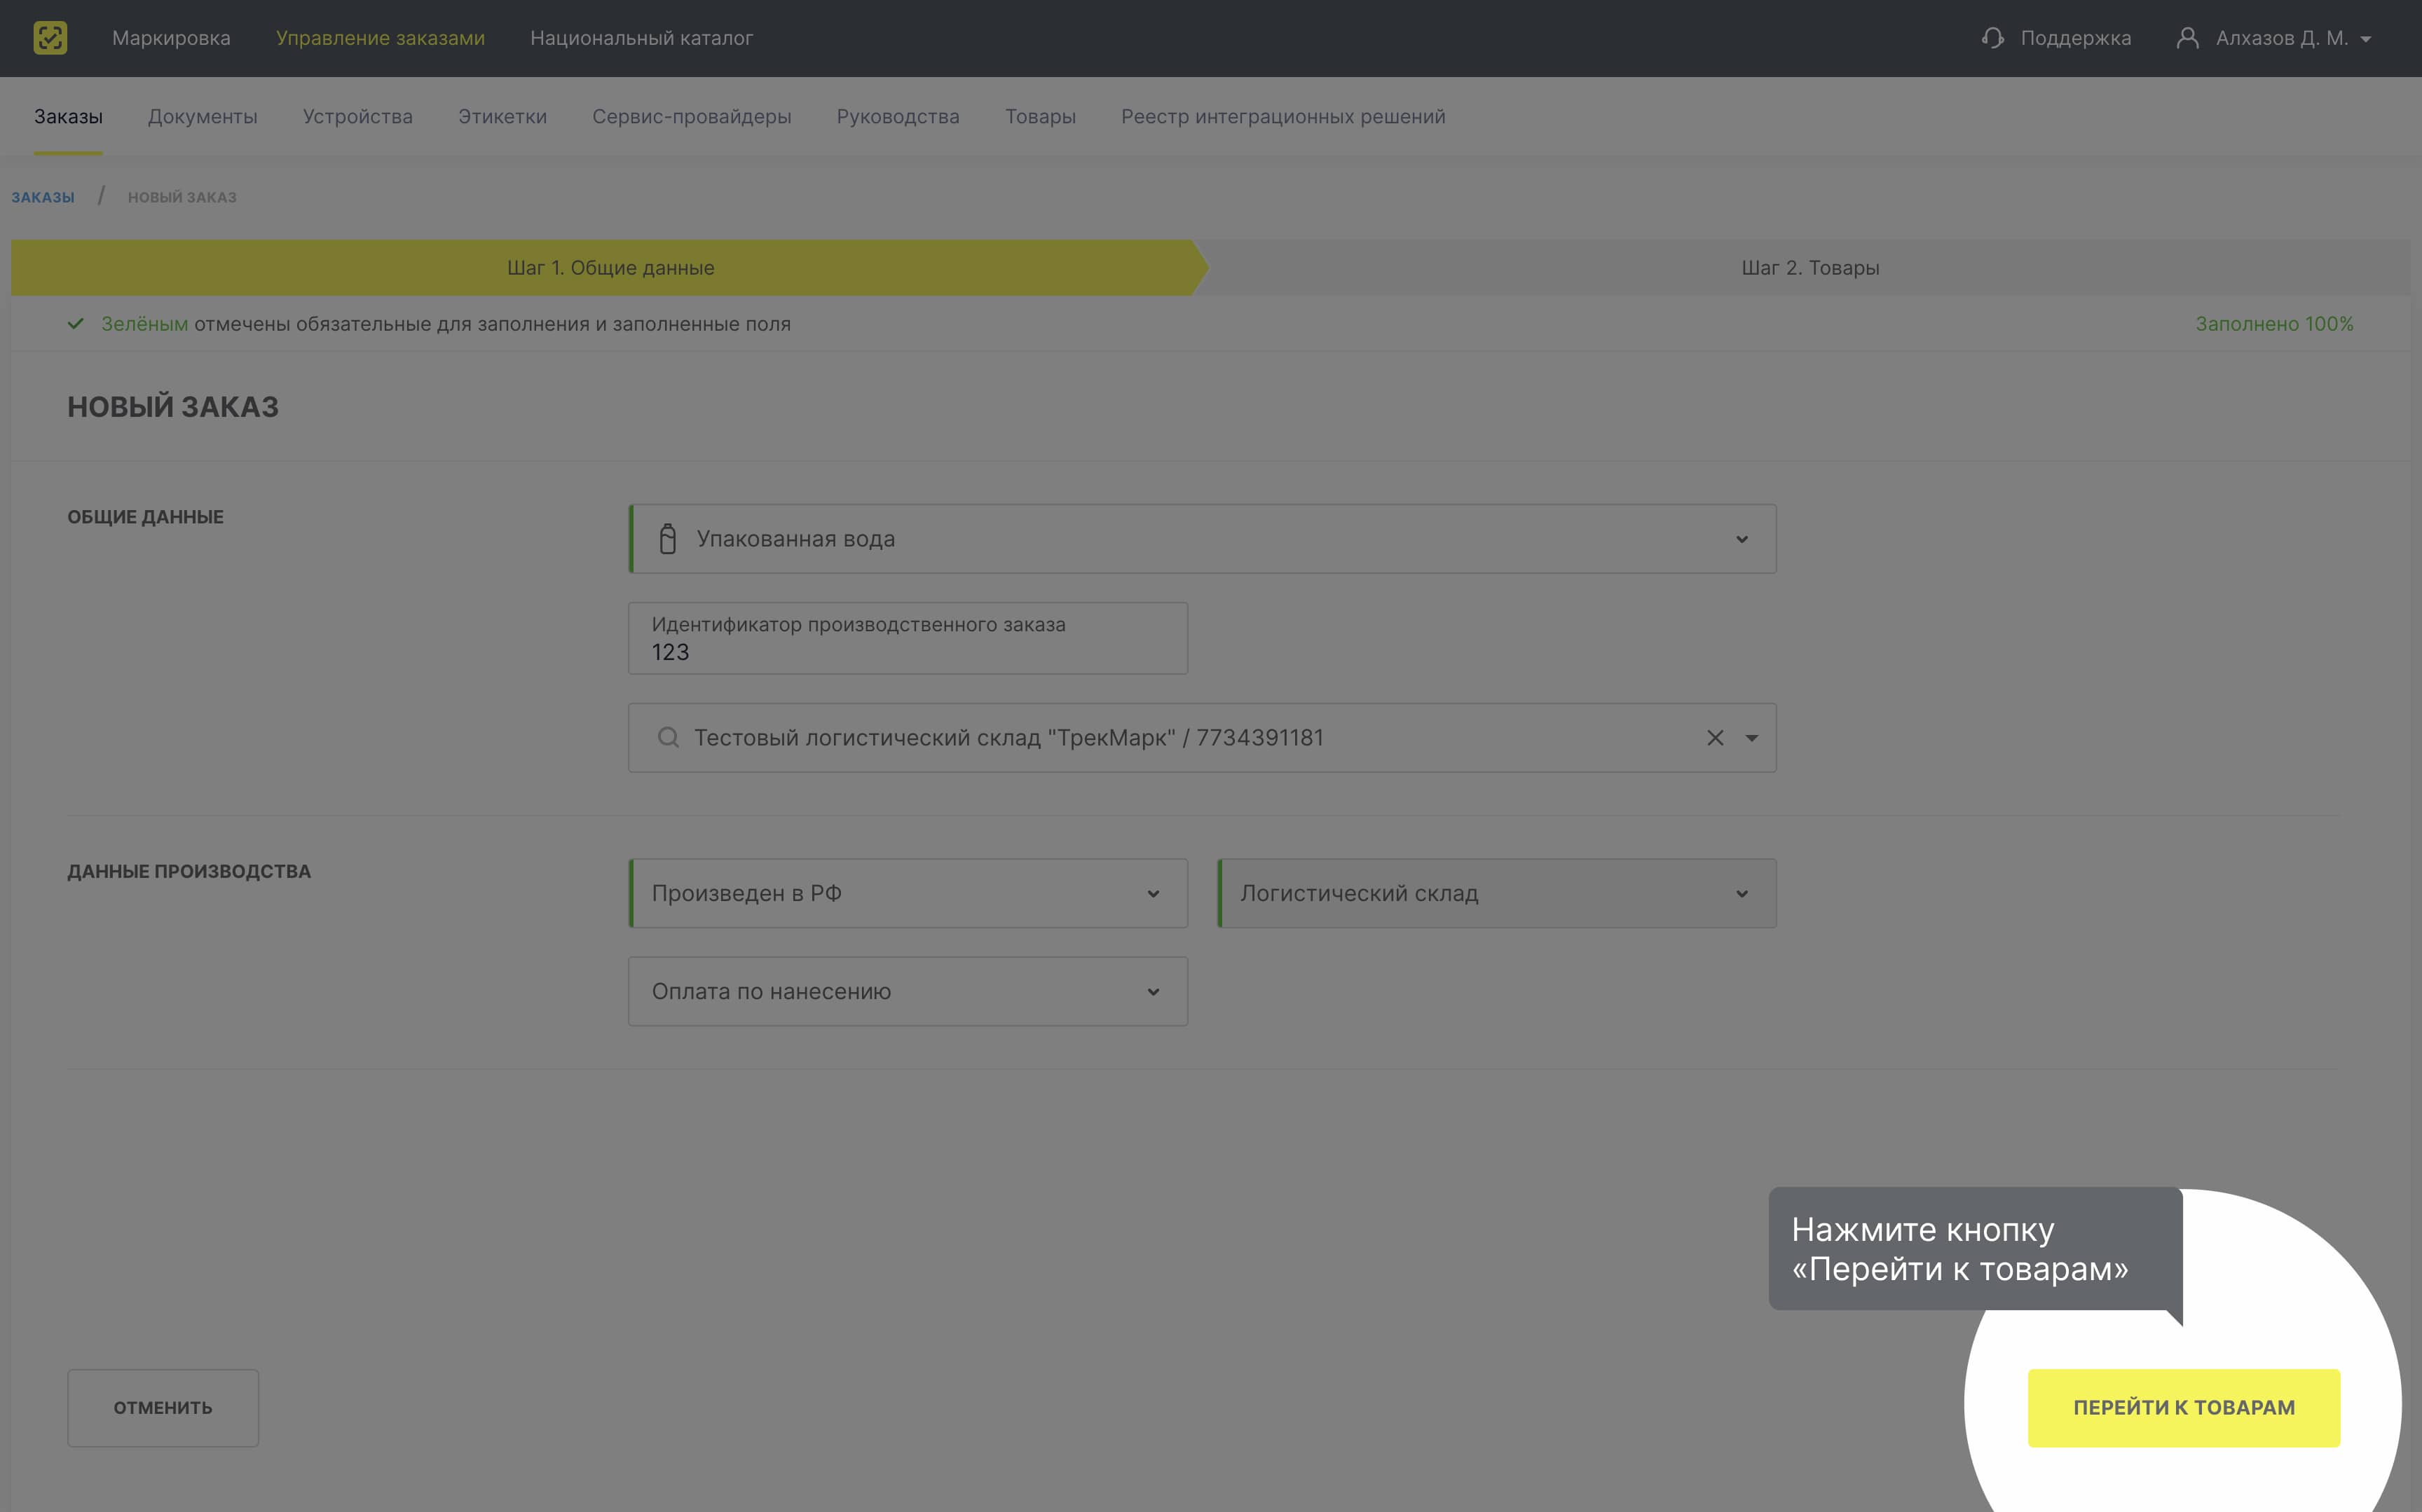Expand the Произведен в РФ dropdown
The width and height of the screenshot is (2422, 1512).
click(x=1153, y=894)
